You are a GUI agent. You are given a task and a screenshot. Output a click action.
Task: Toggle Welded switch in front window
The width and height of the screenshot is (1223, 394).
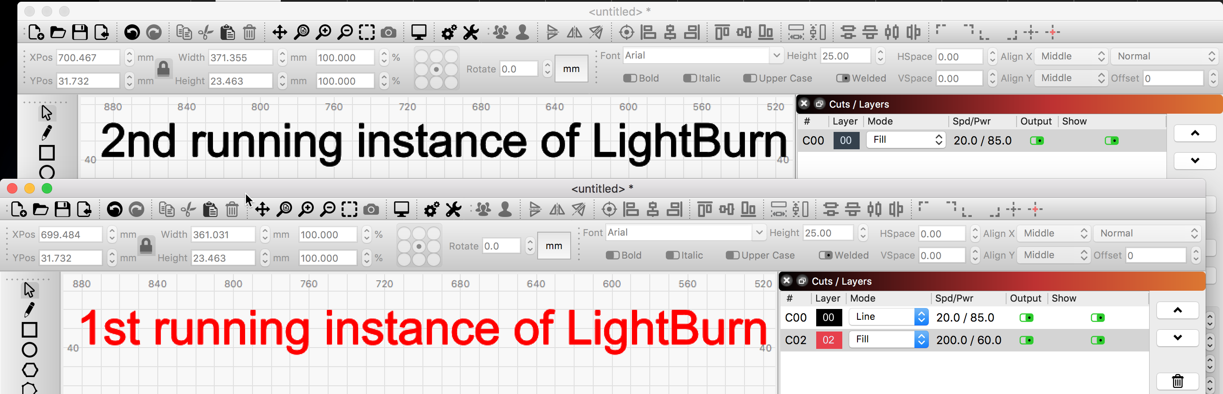point(826,255)
